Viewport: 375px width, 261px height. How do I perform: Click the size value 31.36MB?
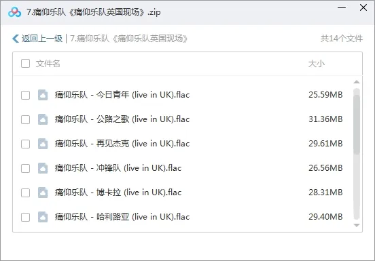325,119
